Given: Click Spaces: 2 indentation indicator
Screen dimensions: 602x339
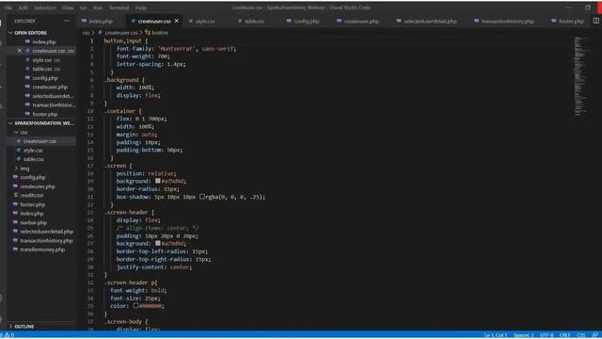Looking at the screenshot, I should coord(523,335).
